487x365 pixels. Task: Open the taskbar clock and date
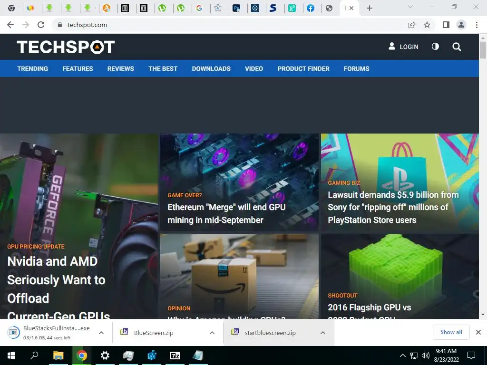[x=446, y=355]
